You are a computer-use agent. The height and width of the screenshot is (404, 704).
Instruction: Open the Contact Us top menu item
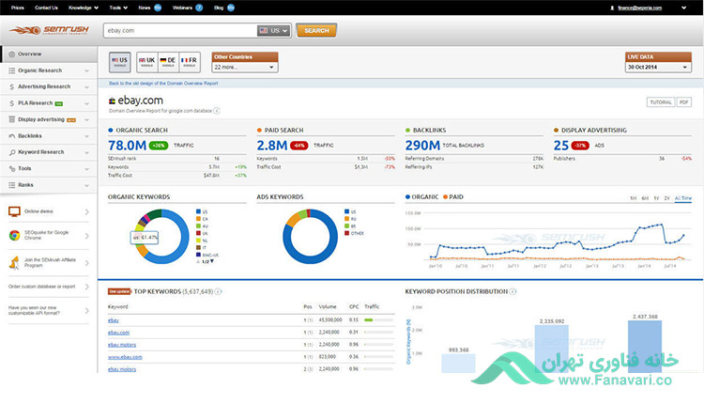pyautogui.click(x=46, y=8)
